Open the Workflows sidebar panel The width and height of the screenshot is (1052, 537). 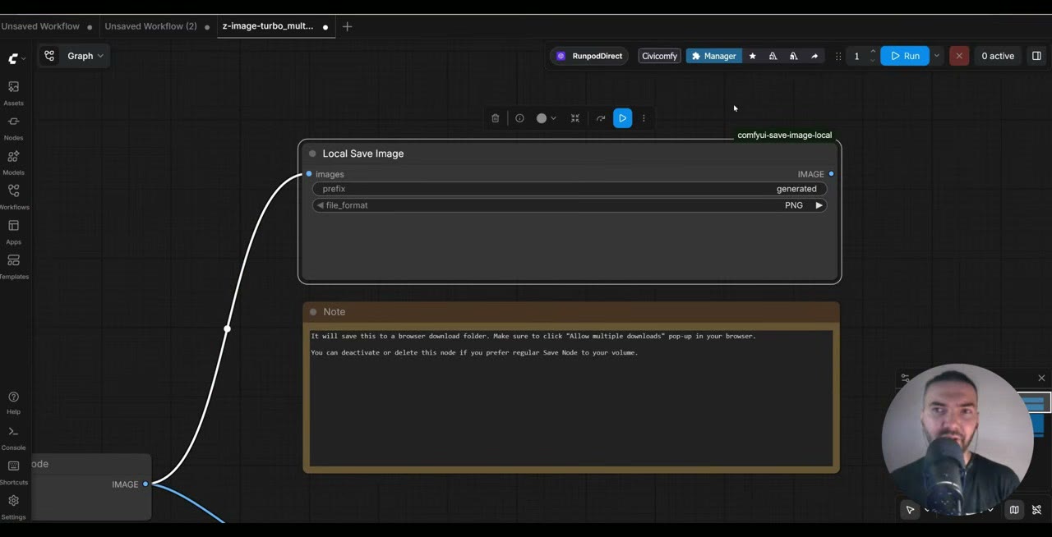click(x=13, y=196)
